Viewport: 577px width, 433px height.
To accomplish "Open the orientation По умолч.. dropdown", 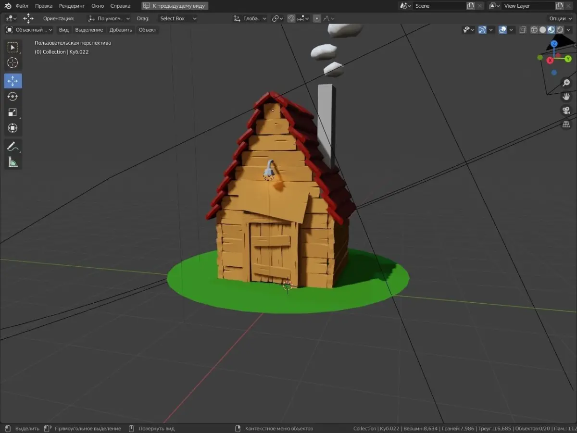I will [109, 18].
